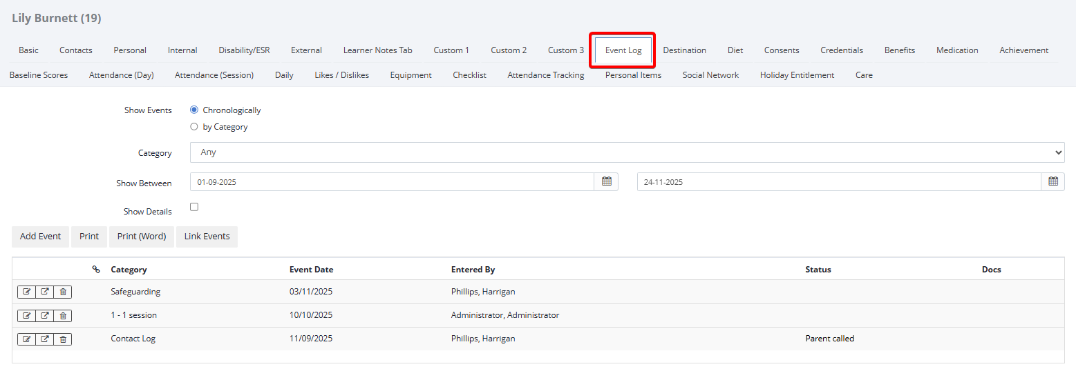This screenshot has width=1076, height=380.
Task: Click the Event Date column header
Action: point(311,270)
